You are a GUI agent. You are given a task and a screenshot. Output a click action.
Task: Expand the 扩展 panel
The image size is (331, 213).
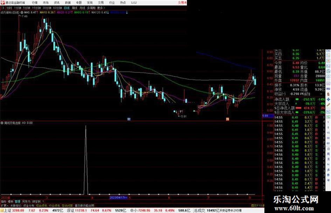[5, 205]
